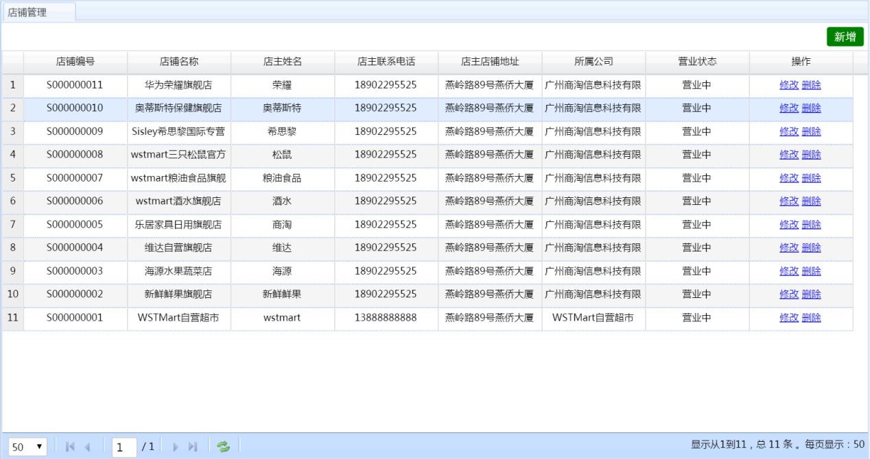Click owner name 希思黎 cell

283,132
